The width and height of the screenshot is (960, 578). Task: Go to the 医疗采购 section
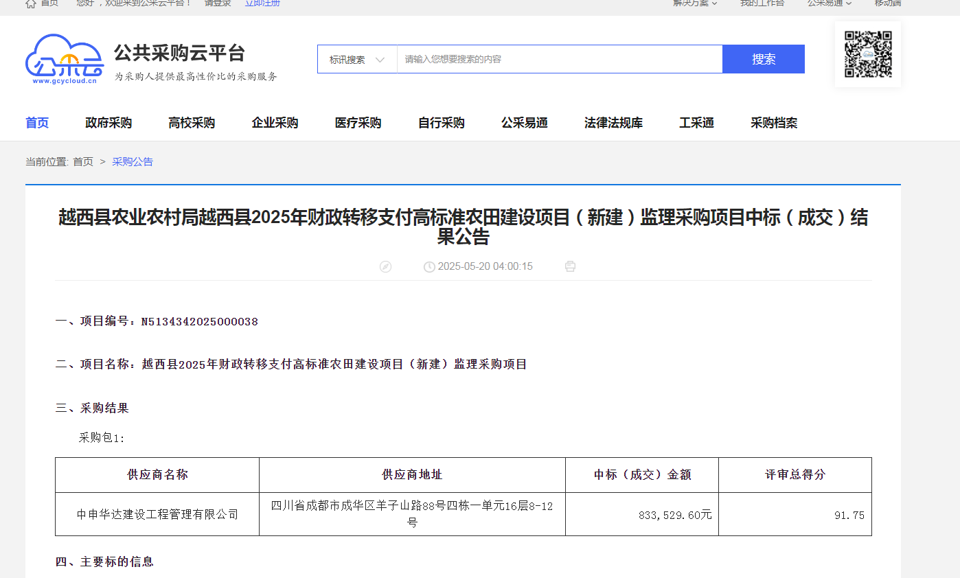[x=358, y=123]
